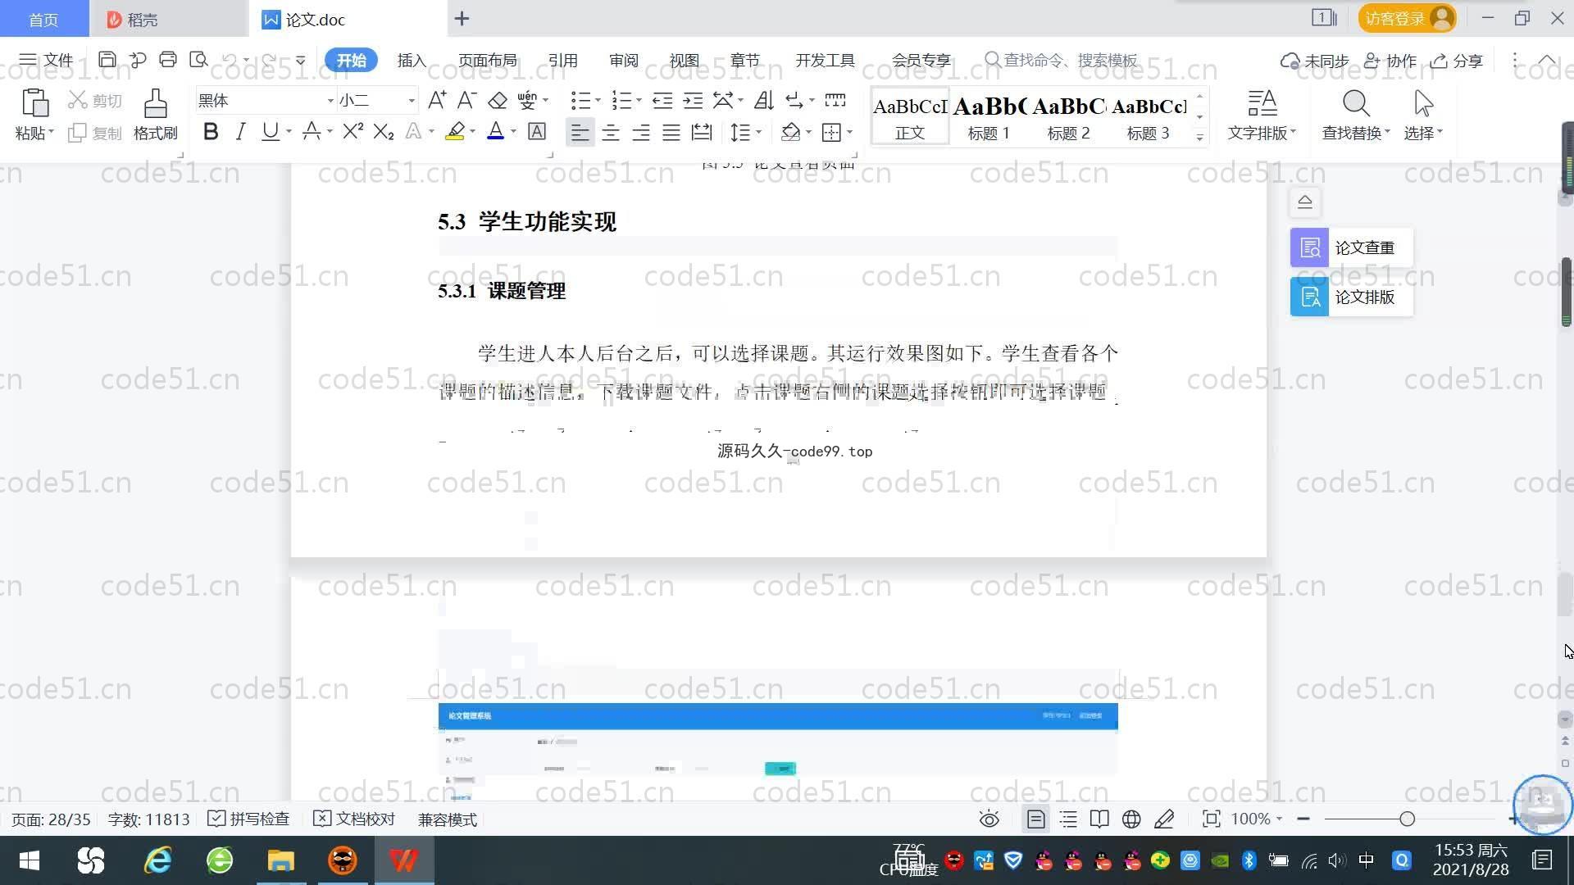Open File Explorer from taskbar
This screenshot has height=885, width=1574.
pyautogui.click(x=280, y=860)
